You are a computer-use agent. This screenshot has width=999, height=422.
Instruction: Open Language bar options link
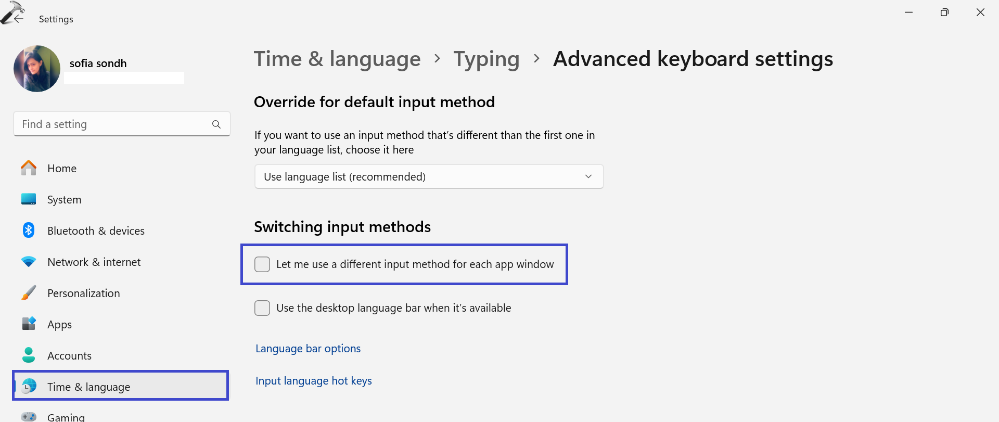(x=308, y=349)
